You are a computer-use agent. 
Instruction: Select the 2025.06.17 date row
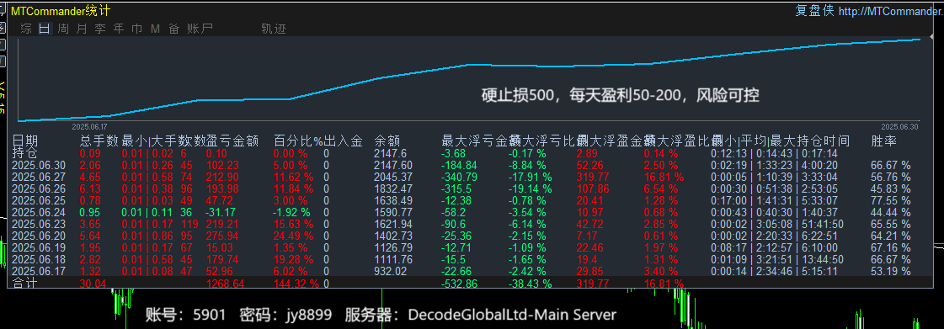pyautogui.click(x=39, y=271)
